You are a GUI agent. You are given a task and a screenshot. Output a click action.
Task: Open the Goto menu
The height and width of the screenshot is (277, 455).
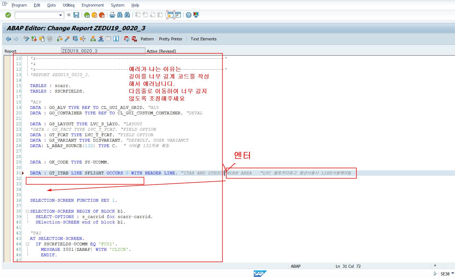point(51,5)
